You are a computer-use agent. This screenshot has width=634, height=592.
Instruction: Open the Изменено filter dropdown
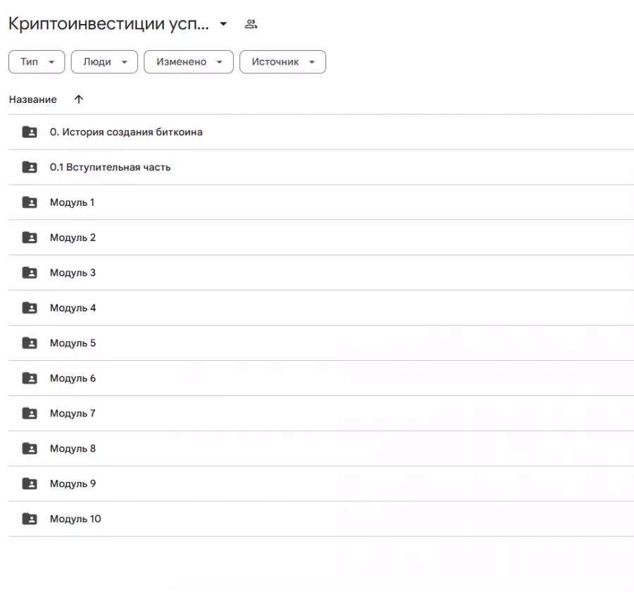coord(188,62)
